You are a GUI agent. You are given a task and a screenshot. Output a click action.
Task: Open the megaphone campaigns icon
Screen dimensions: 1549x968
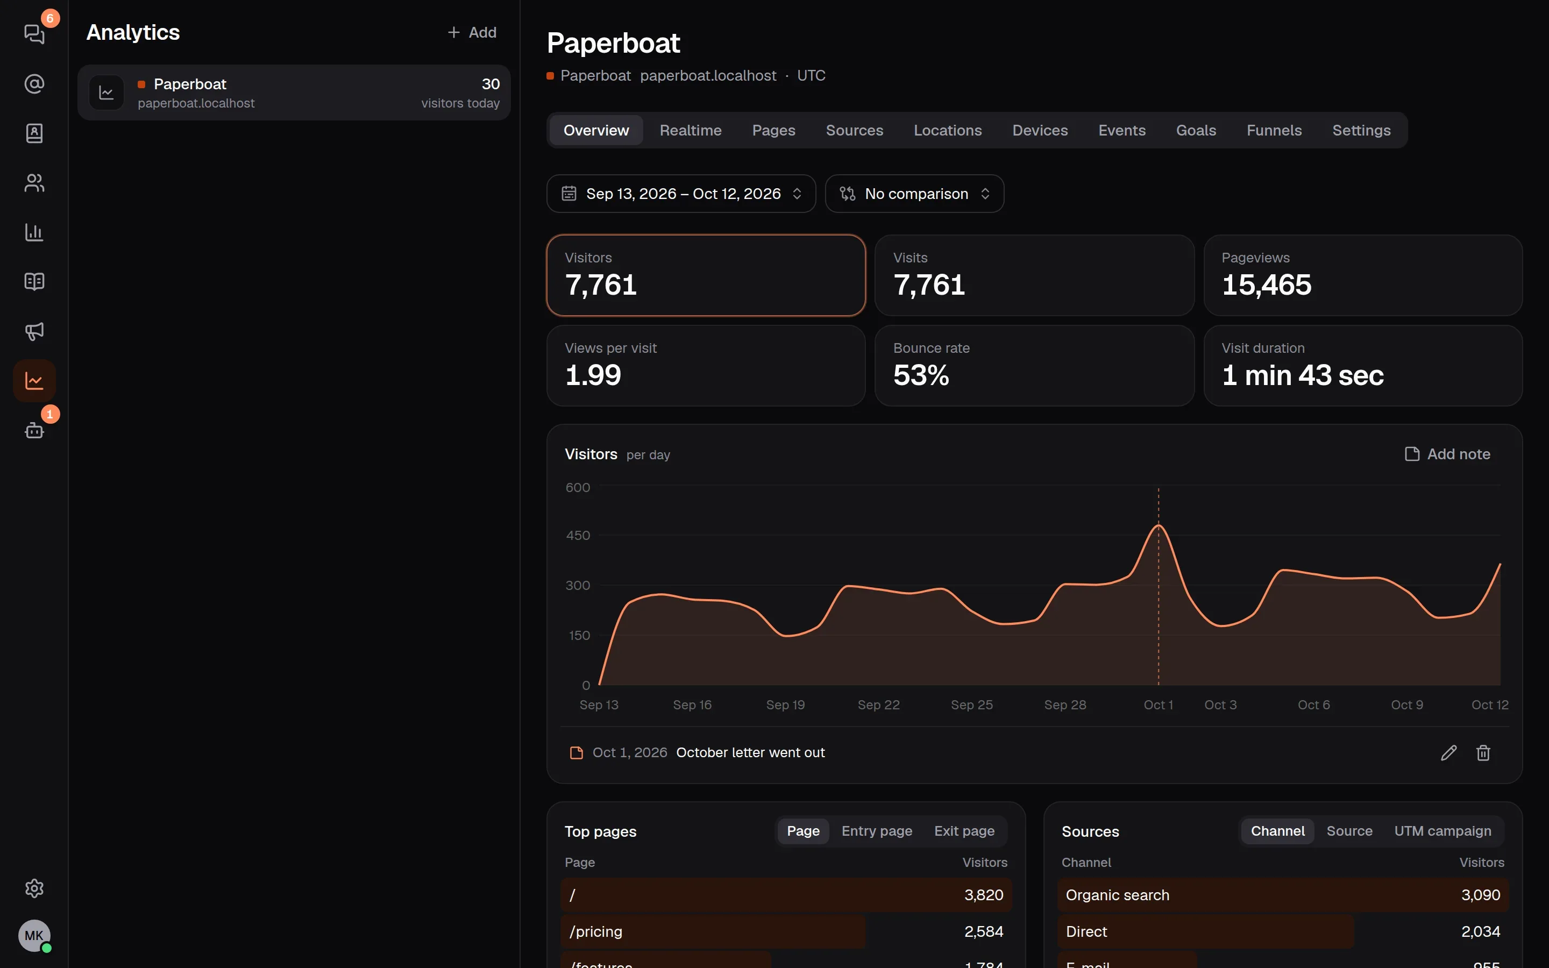point(34,331)
